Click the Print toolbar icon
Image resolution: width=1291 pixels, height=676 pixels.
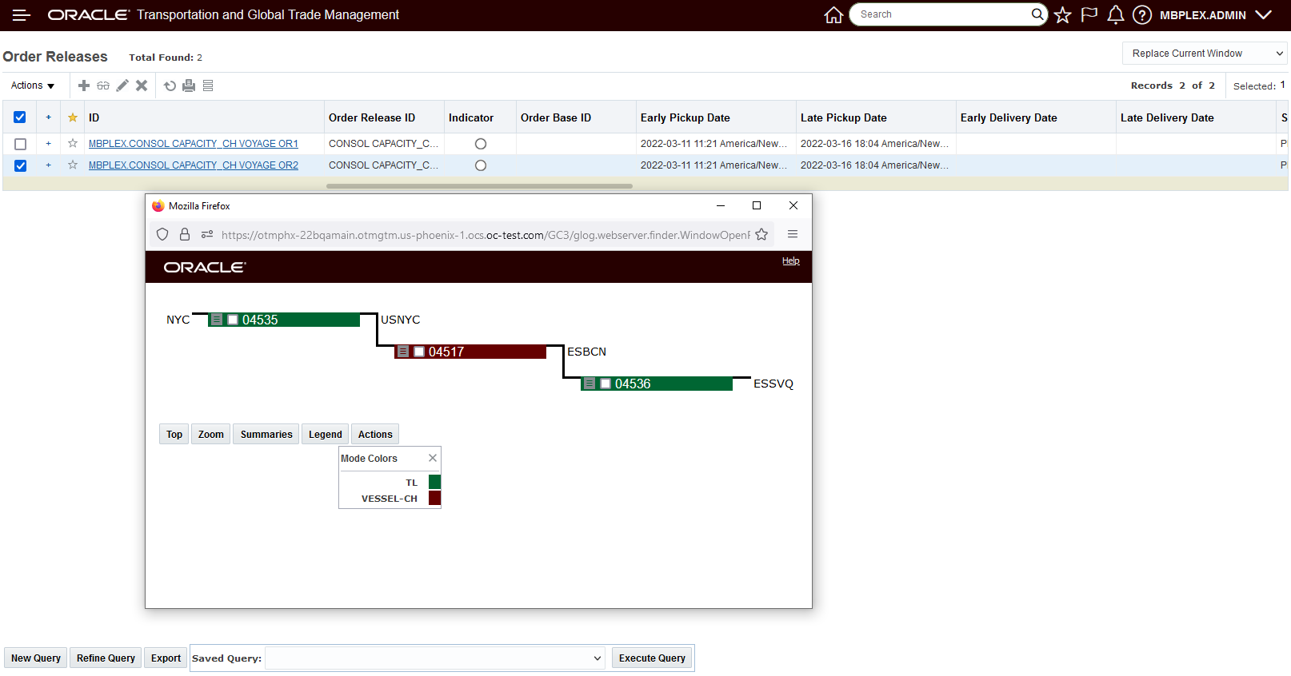point(189,85)
